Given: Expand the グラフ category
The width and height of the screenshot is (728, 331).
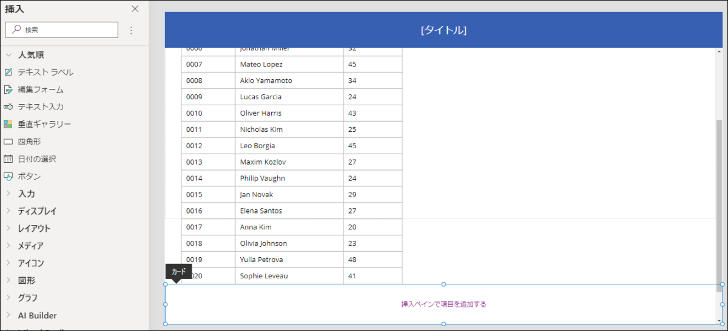Looking at the screenshot, I should pos(8,298).
